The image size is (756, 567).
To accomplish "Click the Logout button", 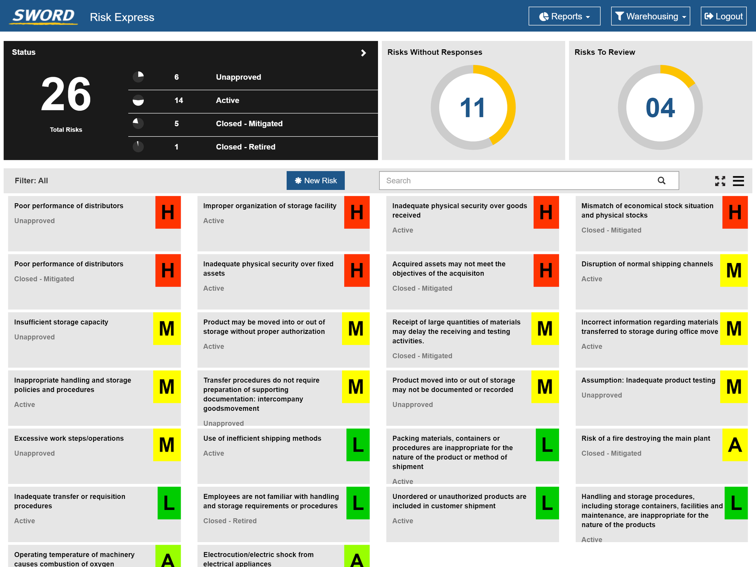I will 723,16.
